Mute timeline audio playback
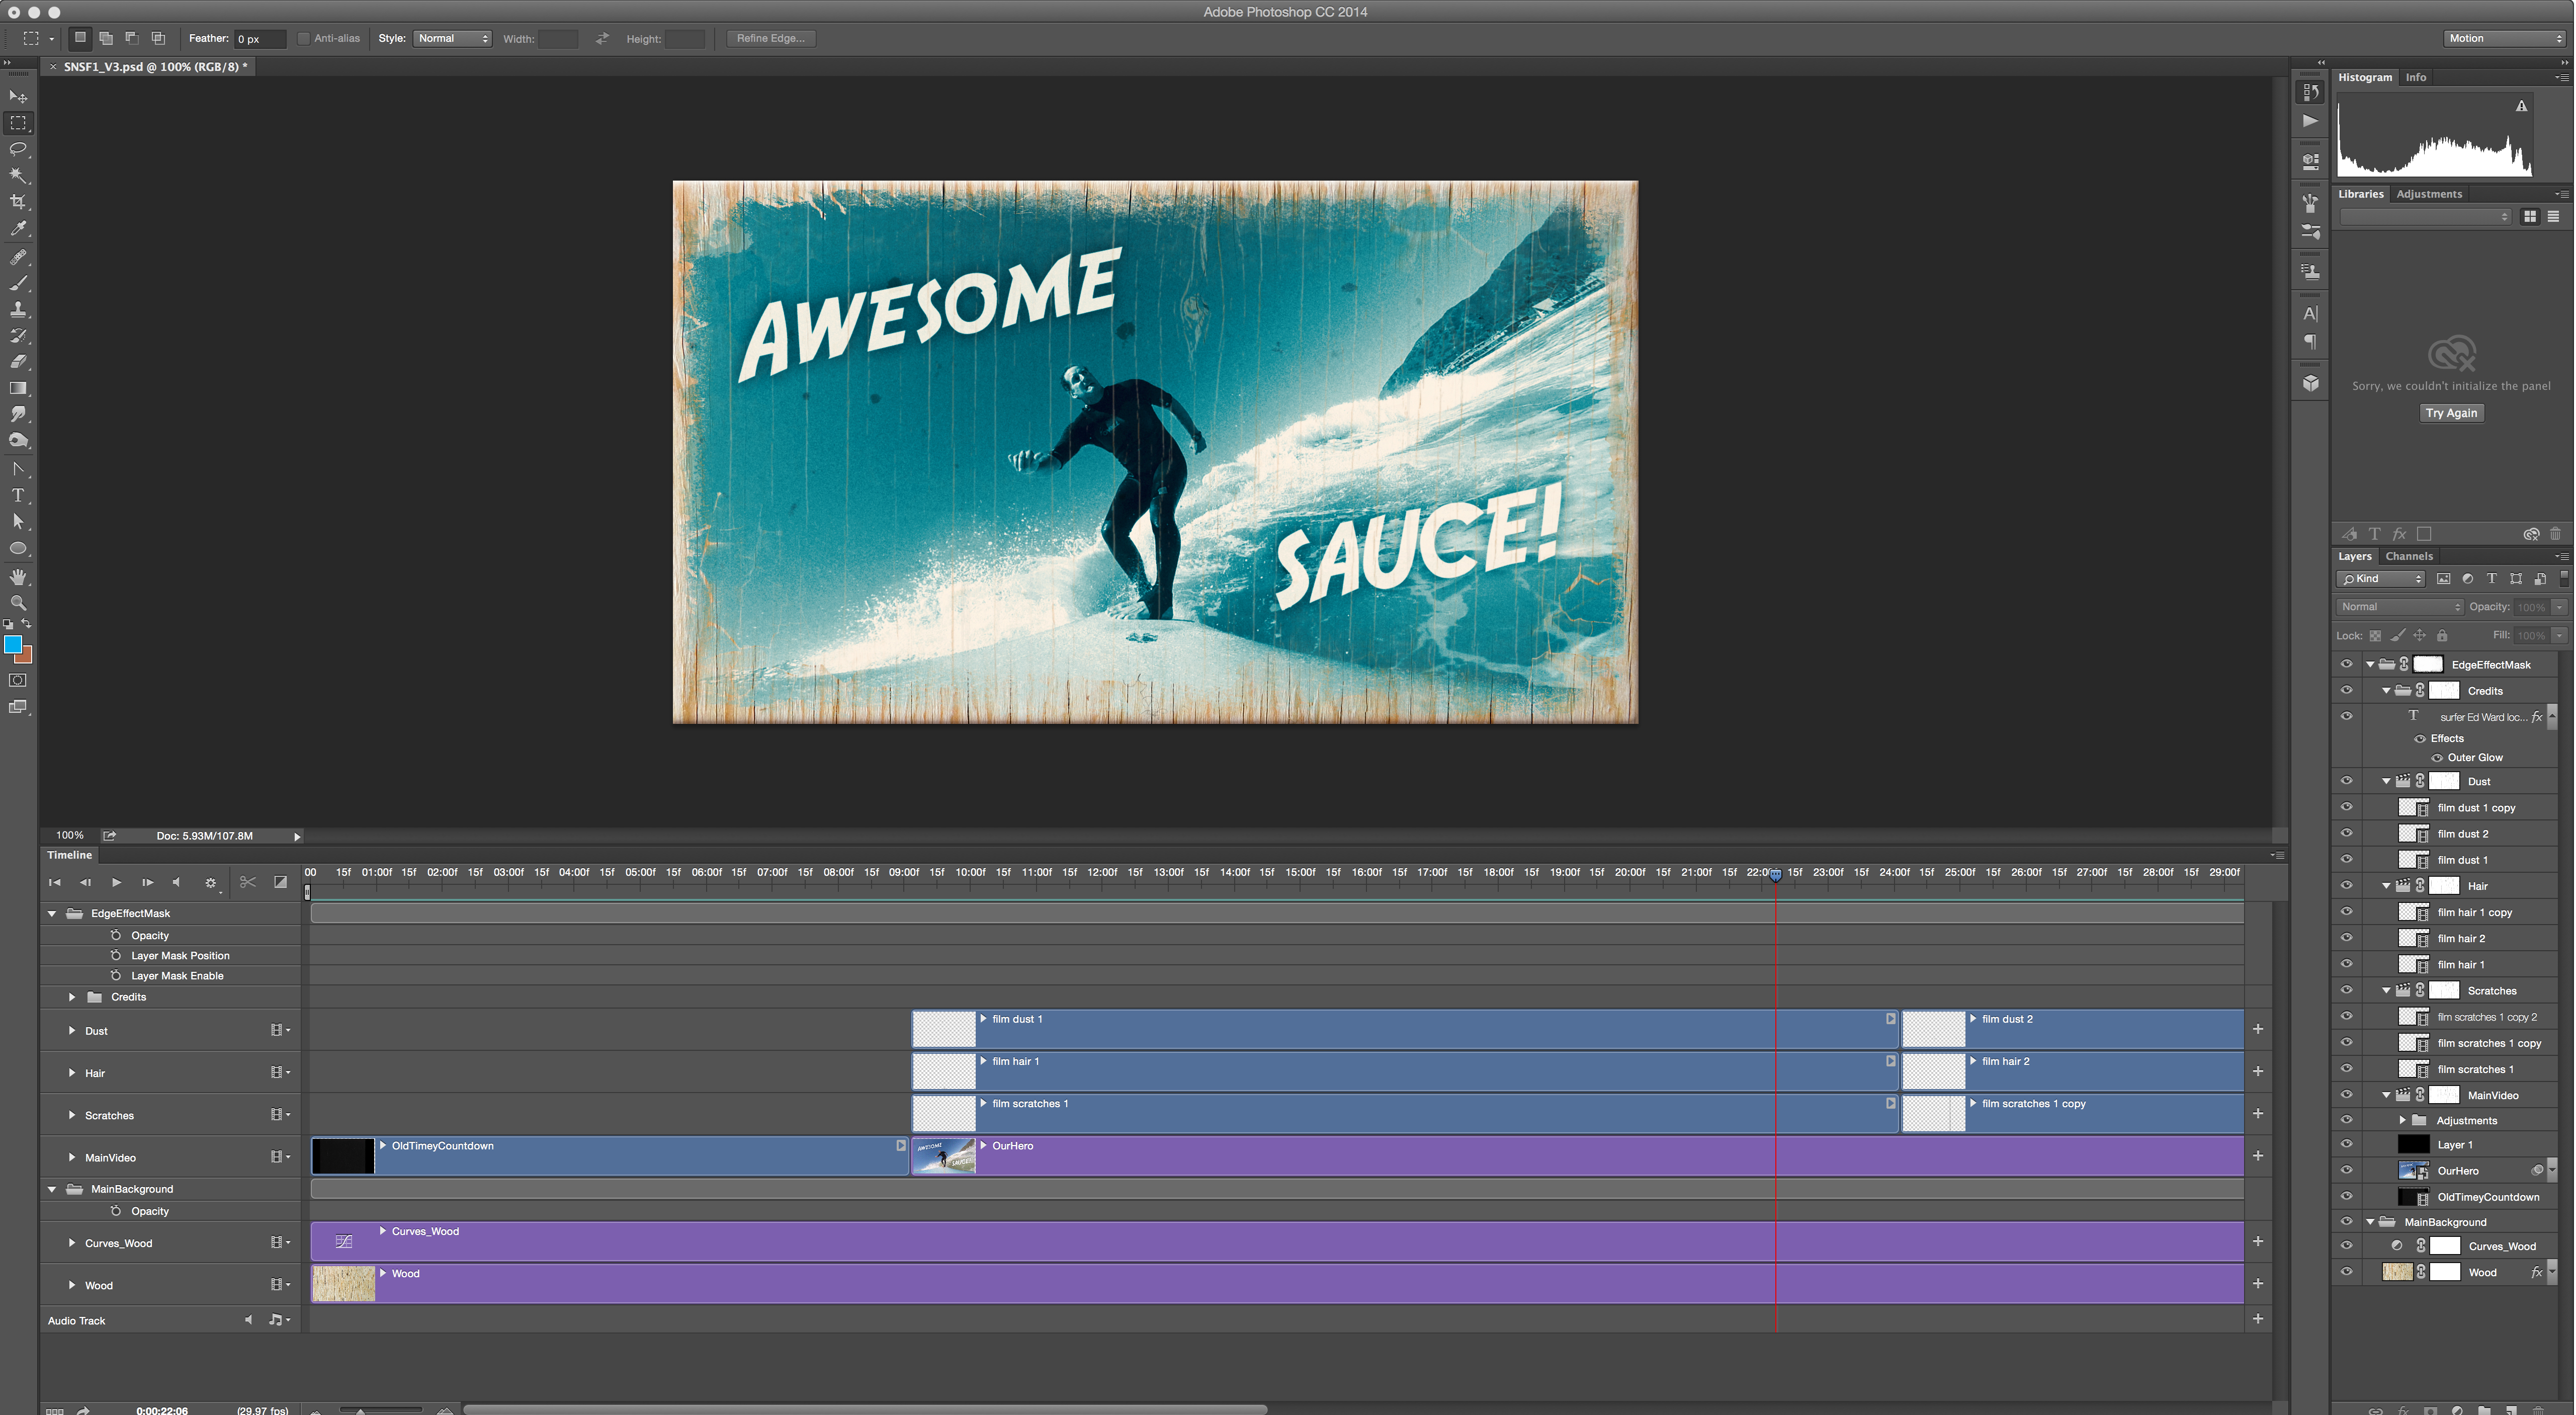Screen dimensions: 2576x1415 (177, 882)
